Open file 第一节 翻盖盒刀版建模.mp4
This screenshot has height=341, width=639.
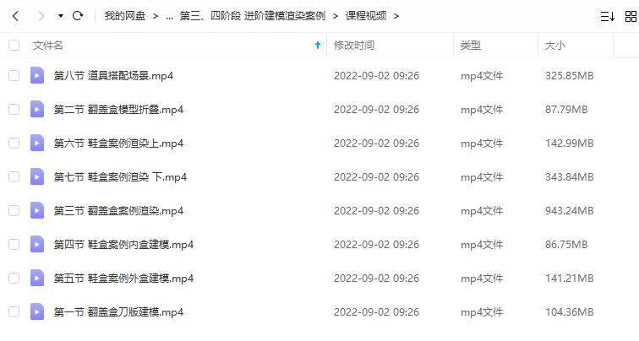point(118,312)
